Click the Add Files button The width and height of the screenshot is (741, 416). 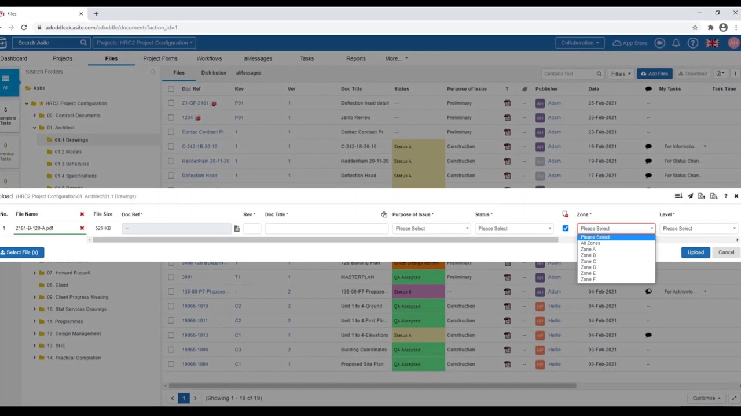[654, 74]
